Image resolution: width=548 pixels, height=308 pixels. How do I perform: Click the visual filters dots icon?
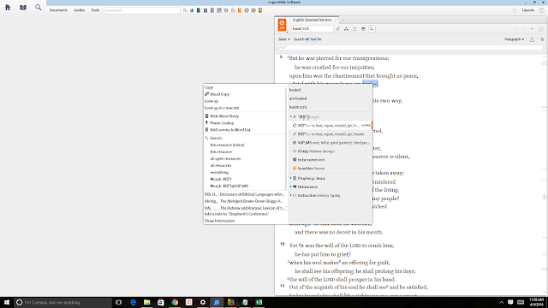354,29
